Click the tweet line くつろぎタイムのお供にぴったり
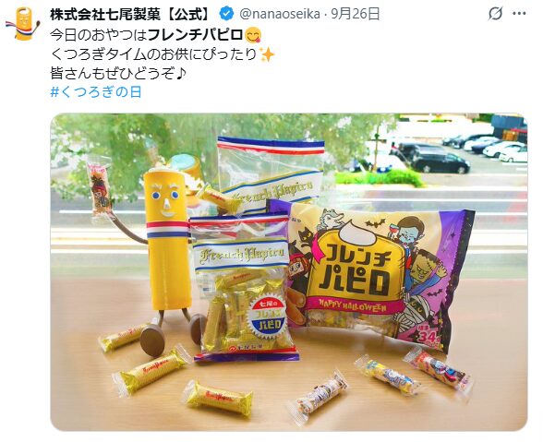This screenshot has width=543, height=442. tap(153, 54)
